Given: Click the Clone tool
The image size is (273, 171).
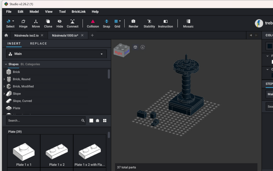Looking at the screenshot, I should click(48, 23).
